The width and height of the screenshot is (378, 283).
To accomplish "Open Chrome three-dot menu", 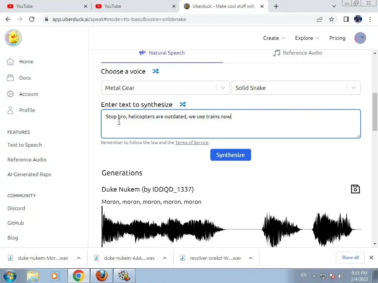I will pyautogui.click(x=370, y=19).
